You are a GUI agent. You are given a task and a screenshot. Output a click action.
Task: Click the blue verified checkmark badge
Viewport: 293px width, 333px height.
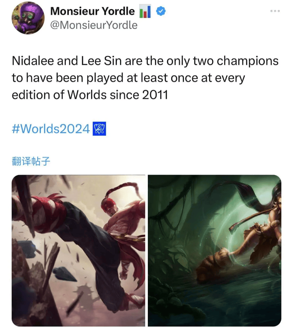(161, 11)
